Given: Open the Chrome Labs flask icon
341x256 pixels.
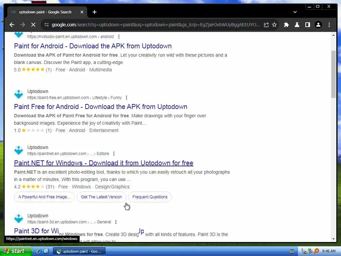Looking at the screenshot, I should pyautogui.click(x=297, y=25).
